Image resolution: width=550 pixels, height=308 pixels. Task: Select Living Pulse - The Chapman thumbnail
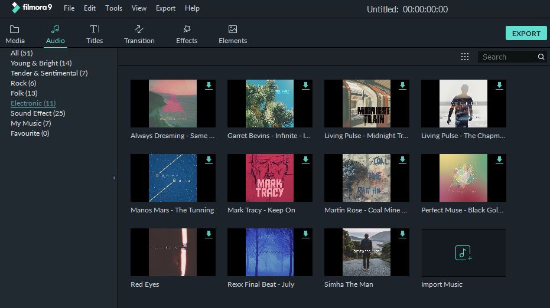[x=463, y=103]
